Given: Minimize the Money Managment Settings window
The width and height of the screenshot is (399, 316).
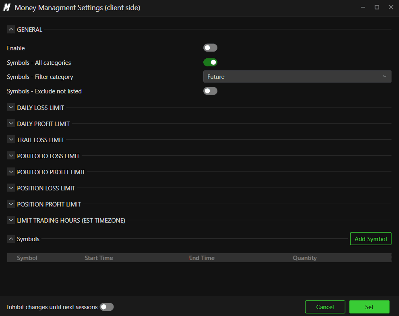Looking at the screenshot, I should 363,7.
